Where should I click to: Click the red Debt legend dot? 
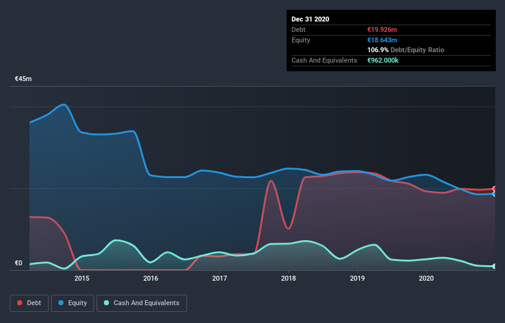pos(20,303)
